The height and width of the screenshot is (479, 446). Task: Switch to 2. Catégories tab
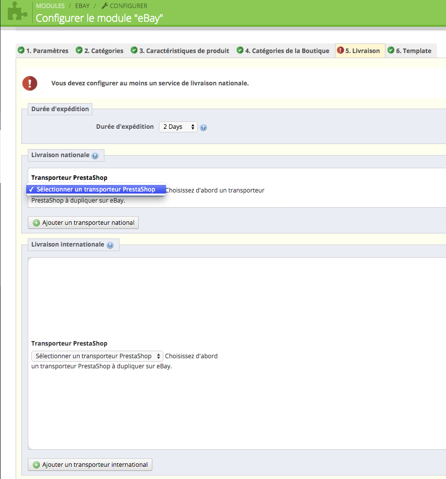click(100, 51)
